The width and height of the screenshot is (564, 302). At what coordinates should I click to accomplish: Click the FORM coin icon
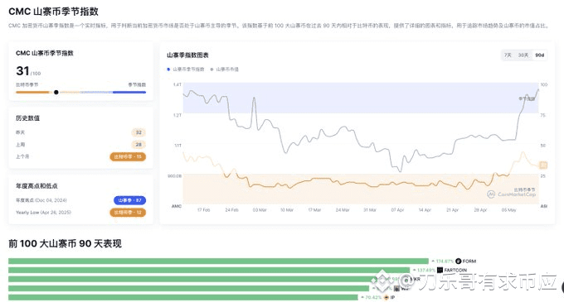[x=458, y=261]
